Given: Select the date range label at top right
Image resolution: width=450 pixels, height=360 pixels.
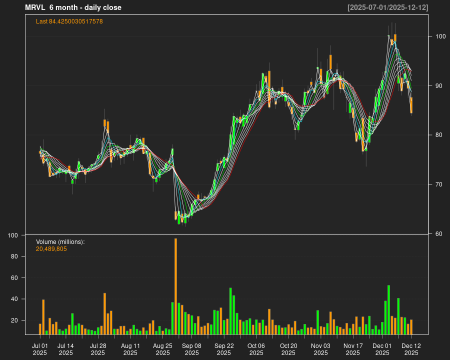Looking at the screenshot, I should 387,7.
